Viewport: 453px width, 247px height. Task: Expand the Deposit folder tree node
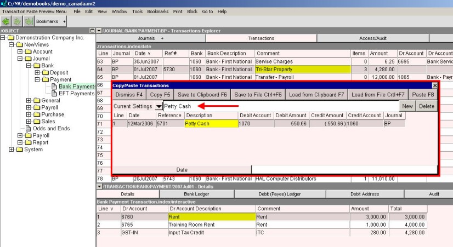[37, 73]
